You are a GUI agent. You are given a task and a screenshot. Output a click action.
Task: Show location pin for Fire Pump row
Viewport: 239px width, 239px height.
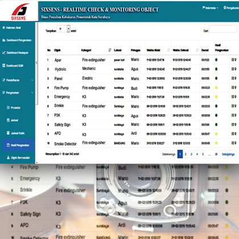click(x=236, y=87)
